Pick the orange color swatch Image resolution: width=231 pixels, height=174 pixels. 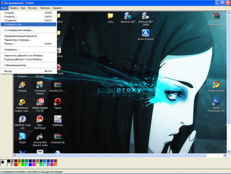pyautogui.click(x=55, y=164)
